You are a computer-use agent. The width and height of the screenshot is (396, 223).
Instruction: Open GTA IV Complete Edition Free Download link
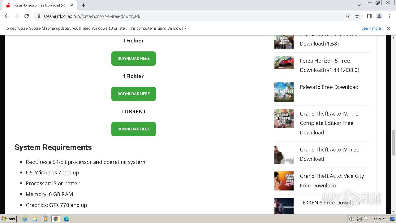[x=329, y=123]
